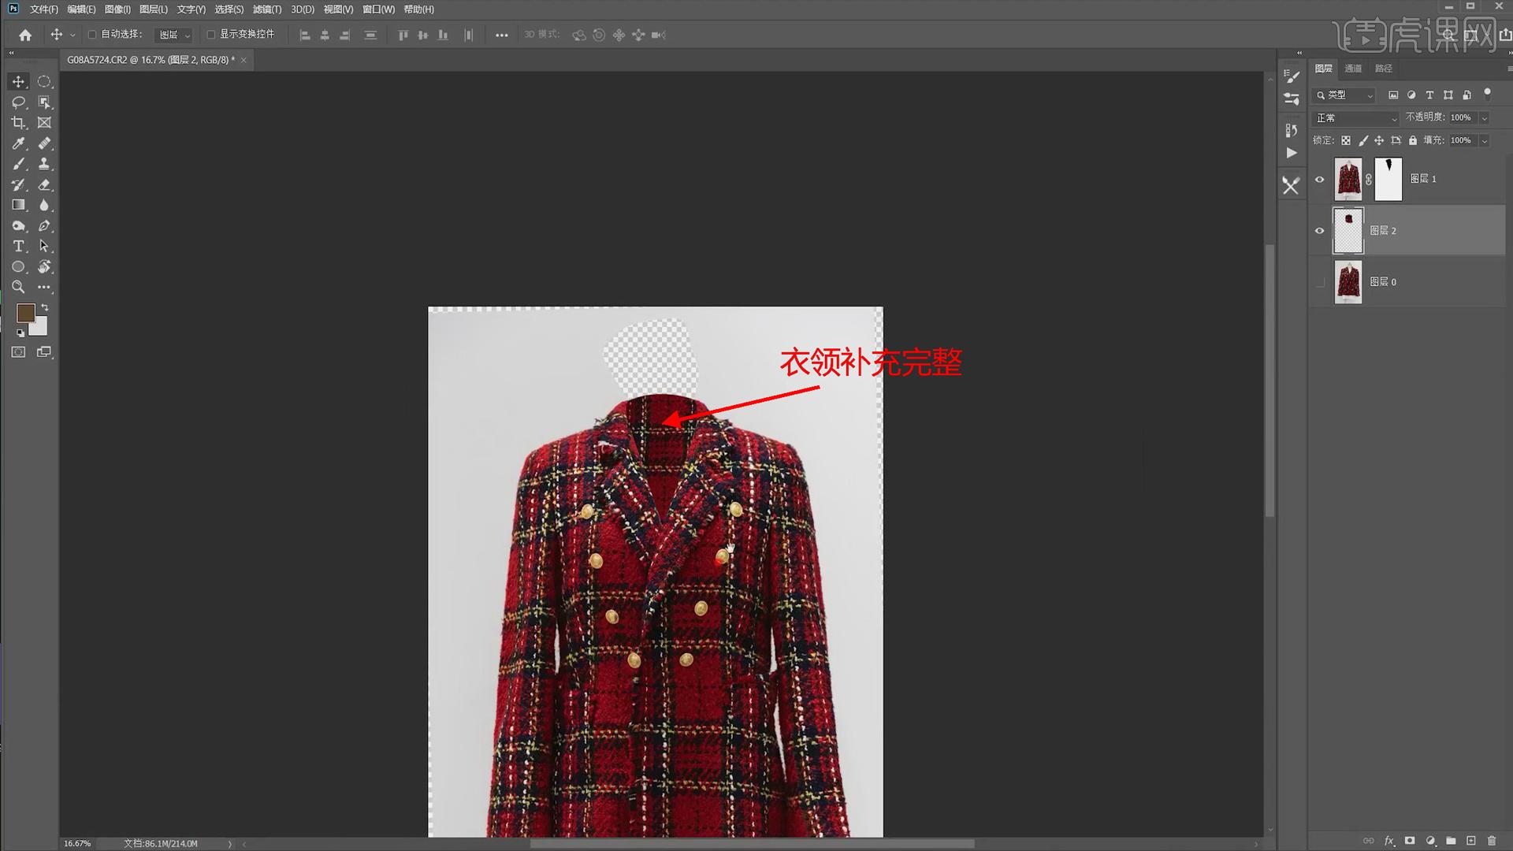Select the Lasso tool
Screen dimensions: 1513x851
[x=18, y=102]
